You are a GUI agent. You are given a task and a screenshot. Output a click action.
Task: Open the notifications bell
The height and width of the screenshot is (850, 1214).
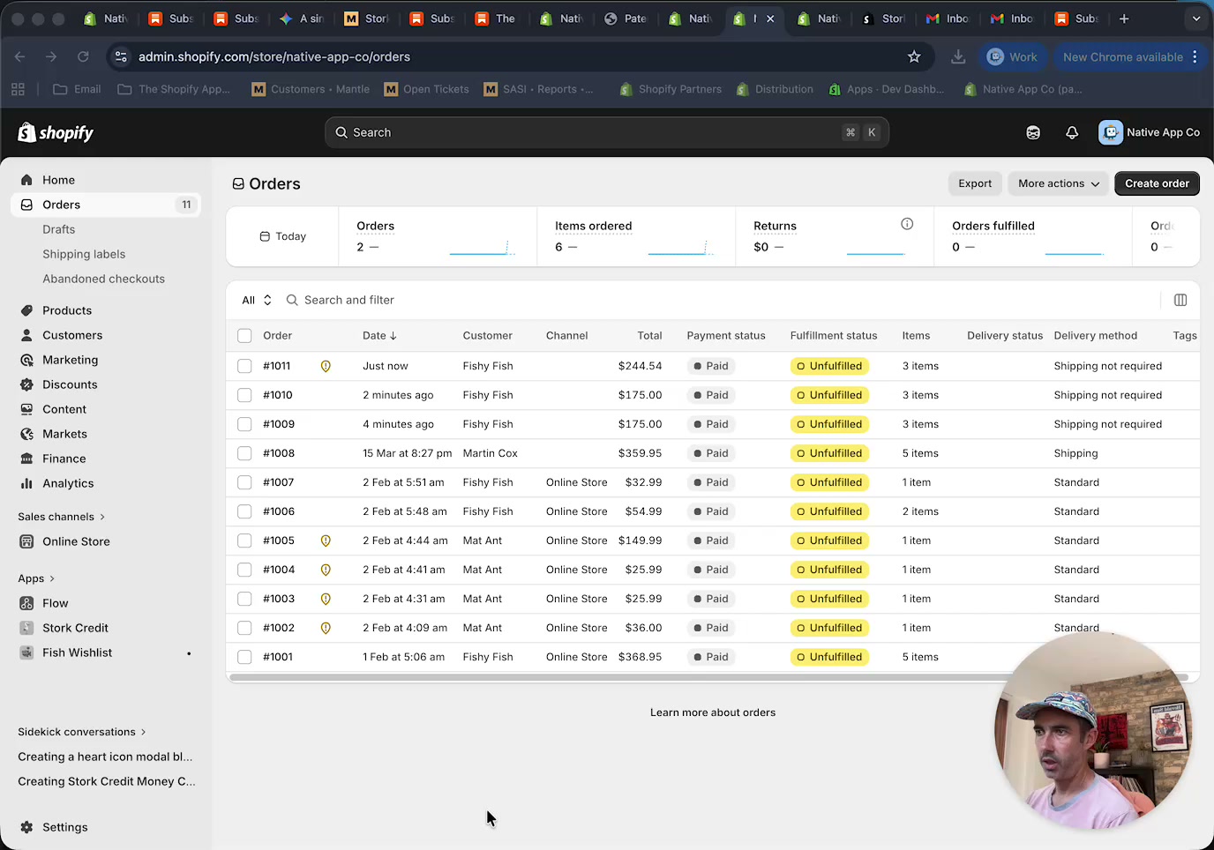1071,132
